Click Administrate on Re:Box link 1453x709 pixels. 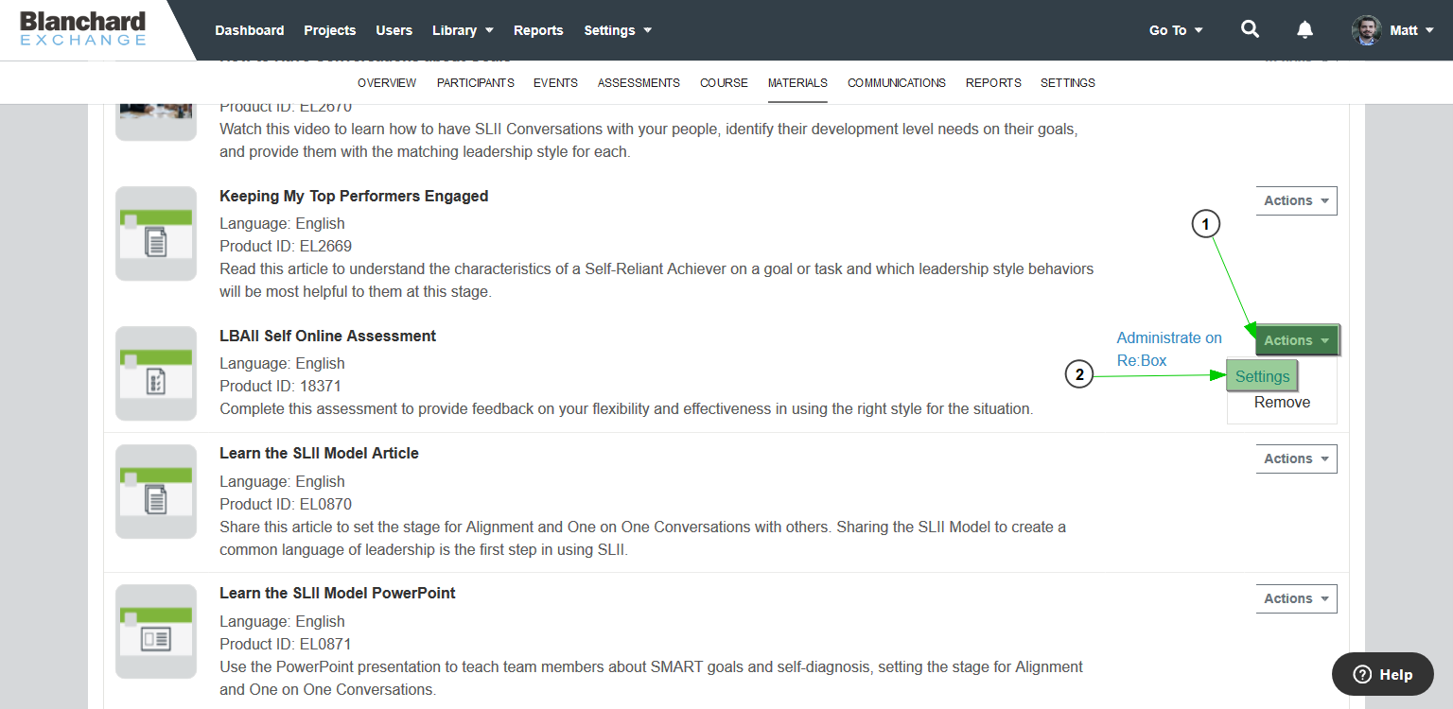click(x=1169, y=349)
